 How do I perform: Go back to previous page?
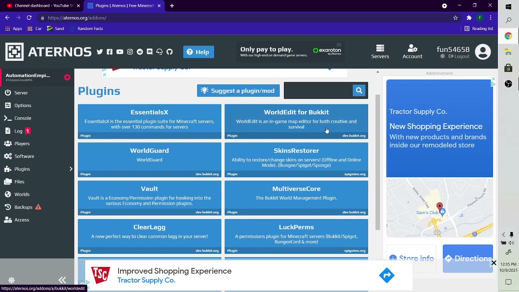(7, 18)
